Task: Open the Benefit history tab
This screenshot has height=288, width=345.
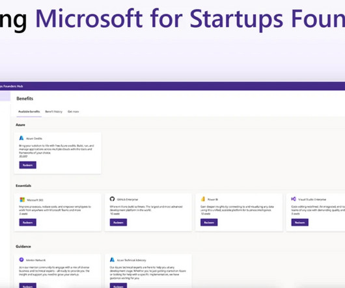Action: 53,112
